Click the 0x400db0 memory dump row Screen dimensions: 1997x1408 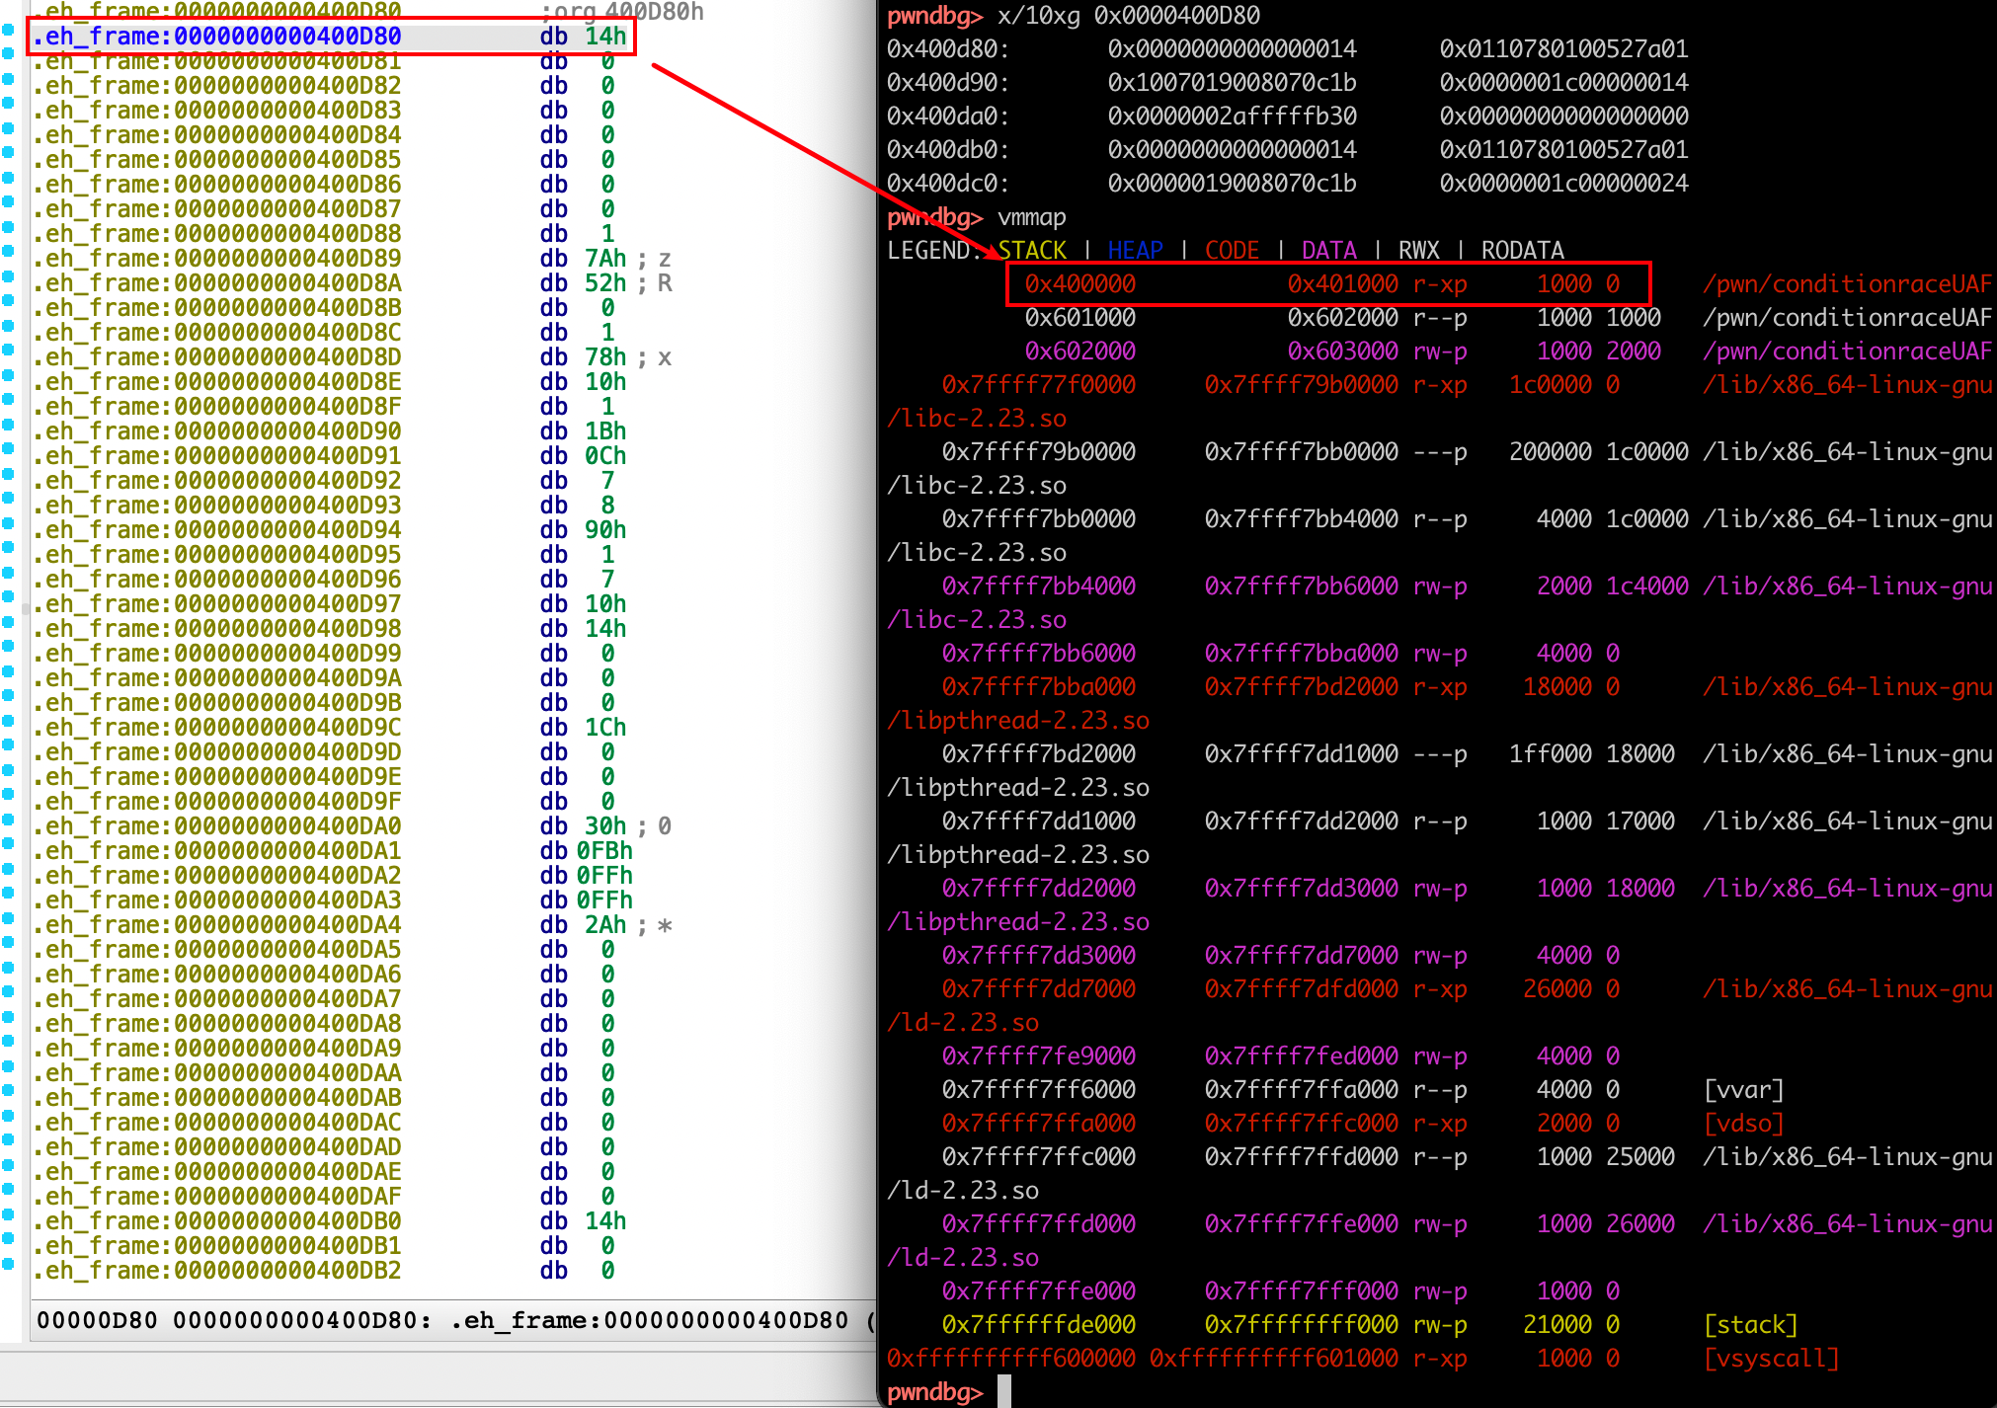pyautogui.click(x=1288, y=150)
